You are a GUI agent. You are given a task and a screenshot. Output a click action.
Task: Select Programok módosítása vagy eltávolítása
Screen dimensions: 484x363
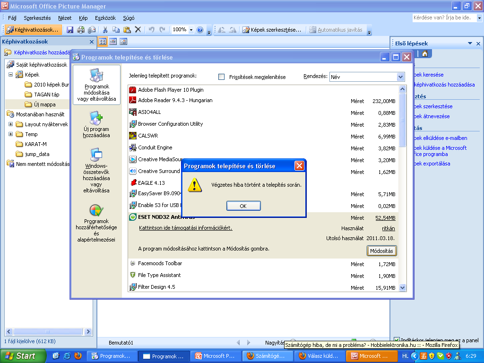pyautogui.click(x=96, y=85)
